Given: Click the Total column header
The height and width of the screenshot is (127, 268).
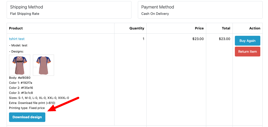Looking at the screenshot, I should (226, 28).
